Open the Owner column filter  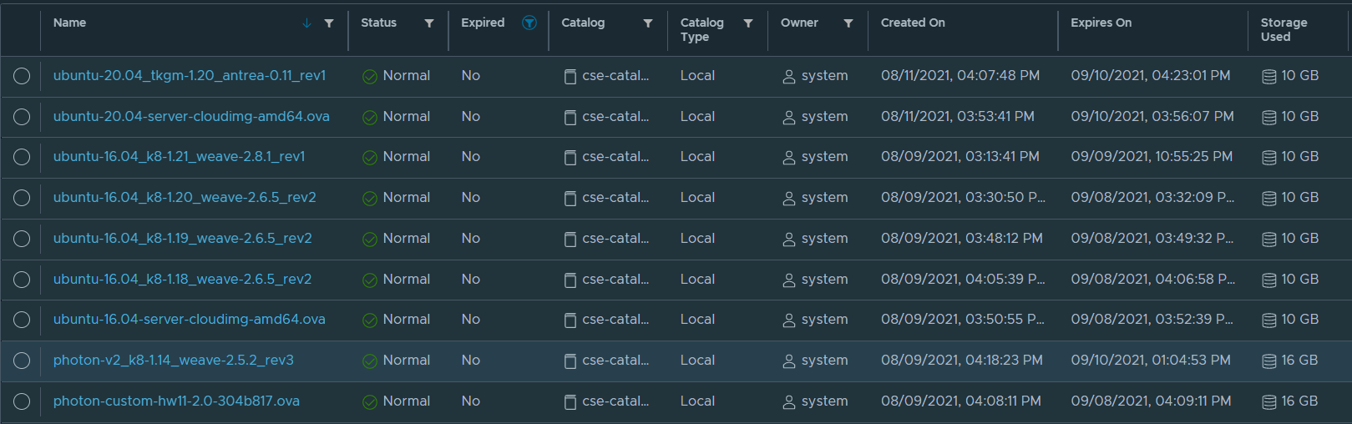pos(848,23)
